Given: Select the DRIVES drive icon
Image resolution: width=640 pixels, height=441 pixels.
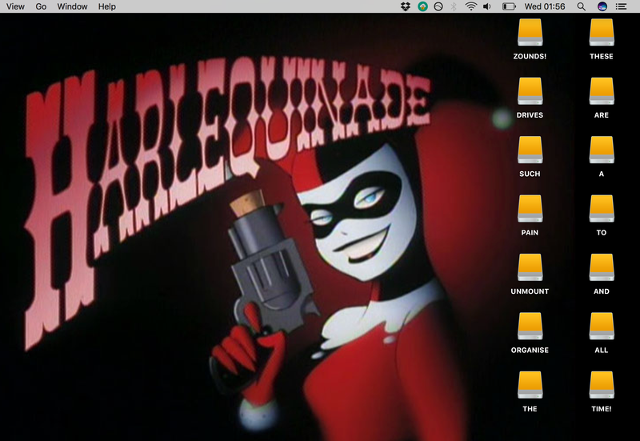Looking at the screenshot, I should coord(530,91).
